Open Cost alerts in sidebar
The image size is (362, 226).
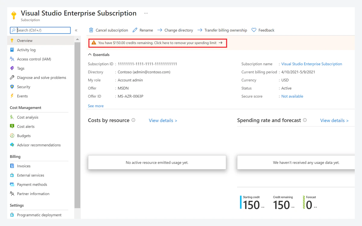click(40, 126)
